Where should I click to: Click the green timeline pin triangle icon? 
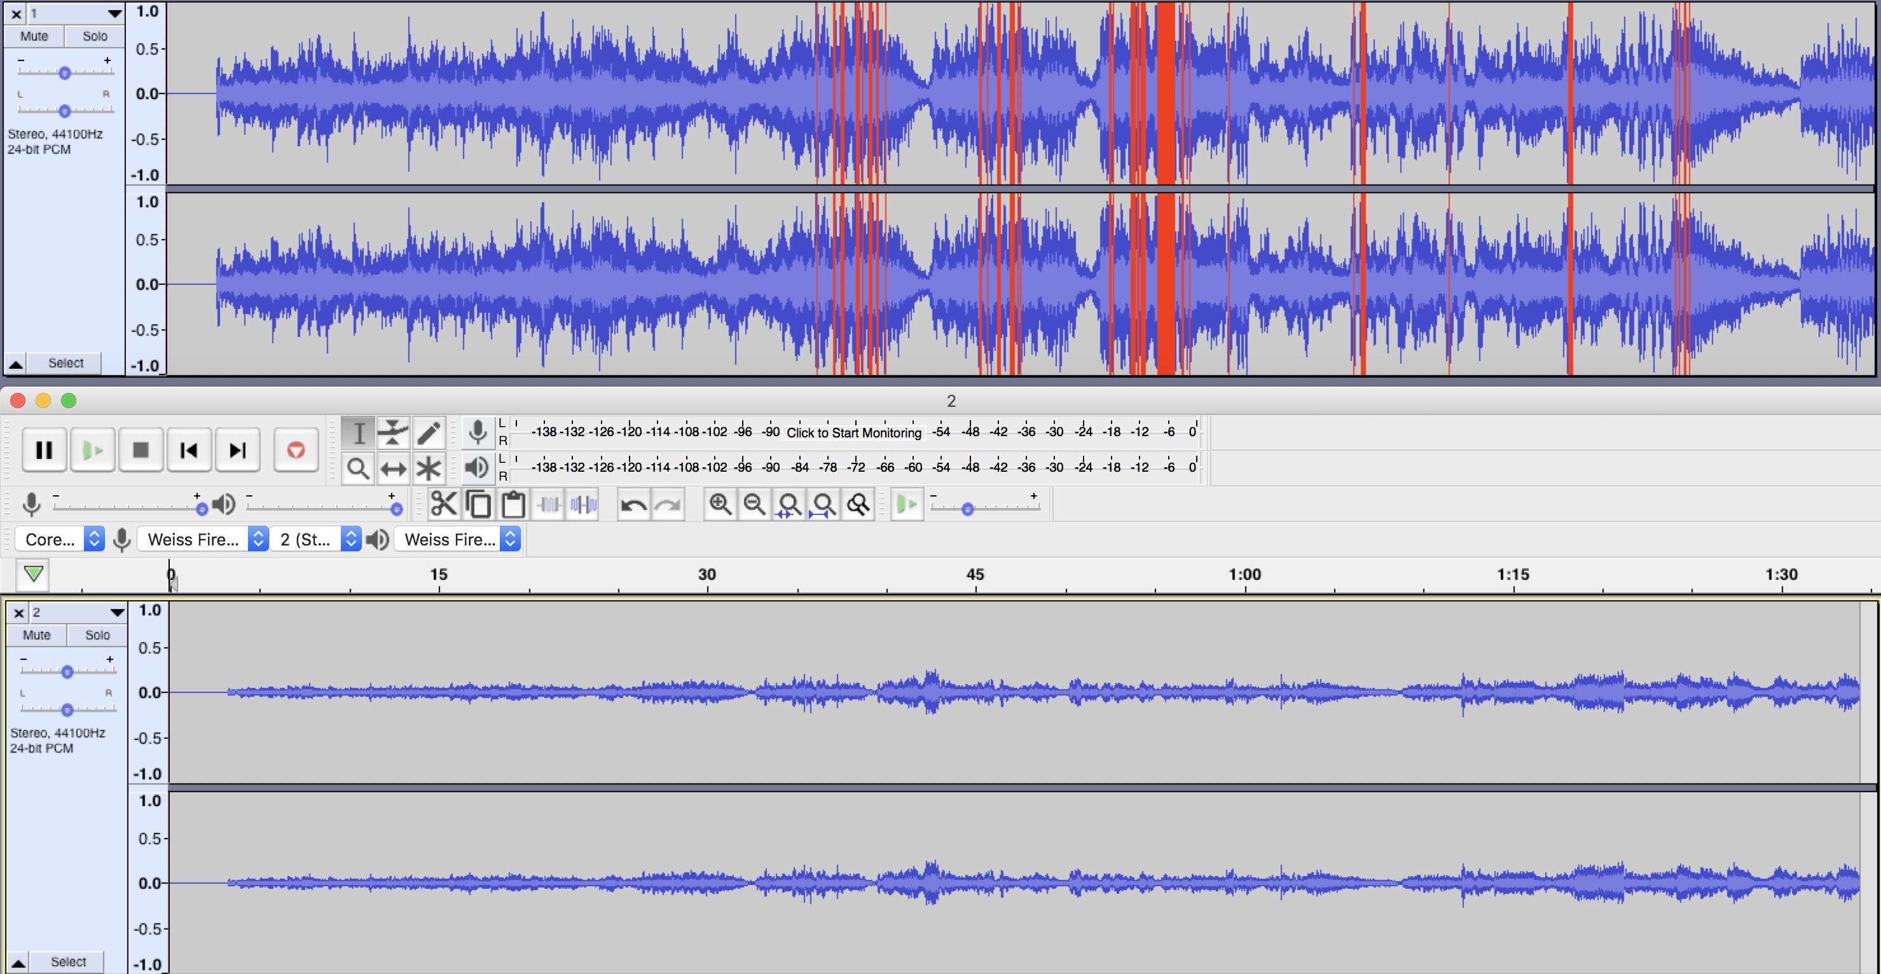[33, 575]
